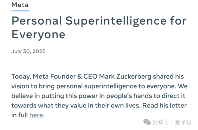This screenshot has height=130, width=198.
Task: Click the 量子位 account name
Action: point(184,122)
